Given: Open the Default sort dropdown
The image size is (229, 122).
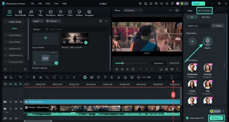Looking at the screenshot, I should coord(37,29).
